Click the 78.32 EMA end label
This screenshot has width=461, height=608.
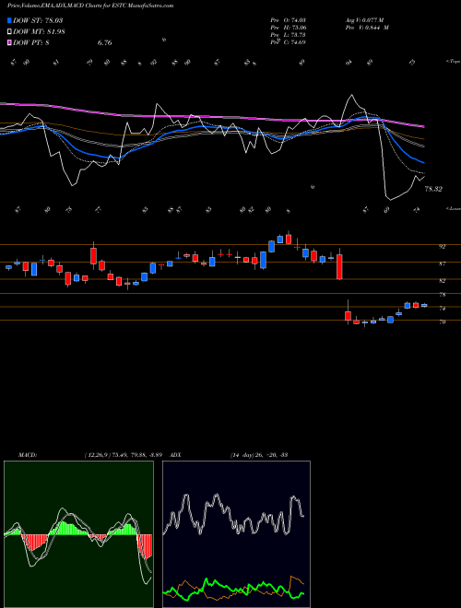[433, 189]
